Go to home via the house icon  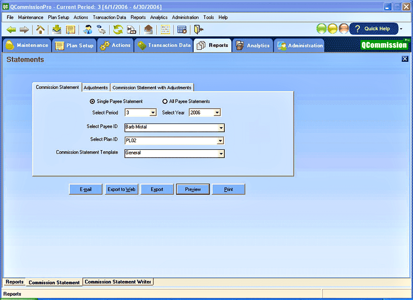(x=41, y=30)
